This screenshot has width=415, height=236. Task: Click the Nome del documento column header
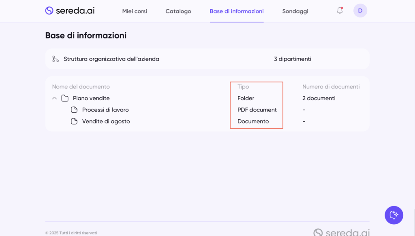[x=81, y=87]
